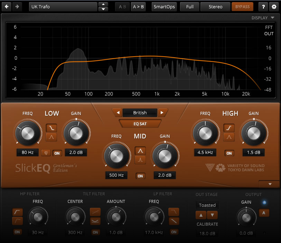The width and height of the screenshot is (281, 243).
Task: Toggle high band ON switch
Action: pos(229,153)
